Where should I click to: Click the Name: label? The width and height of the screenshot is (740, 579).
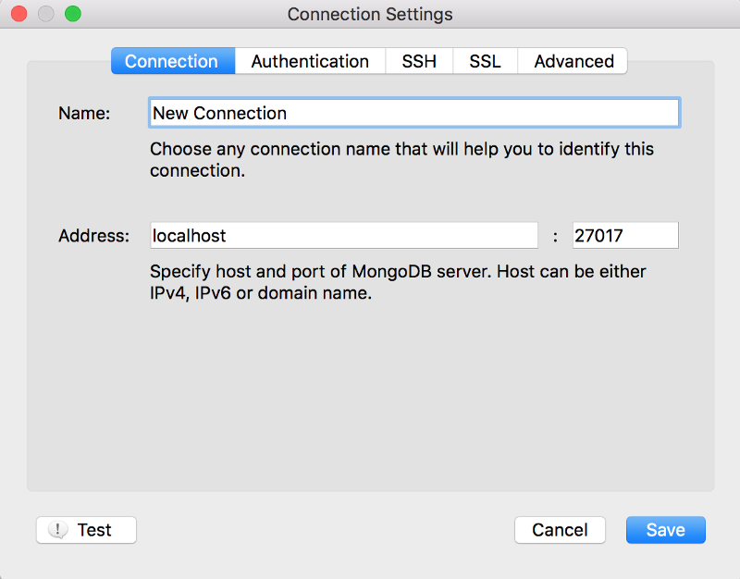pyautogui.click(x=84, y=113)
